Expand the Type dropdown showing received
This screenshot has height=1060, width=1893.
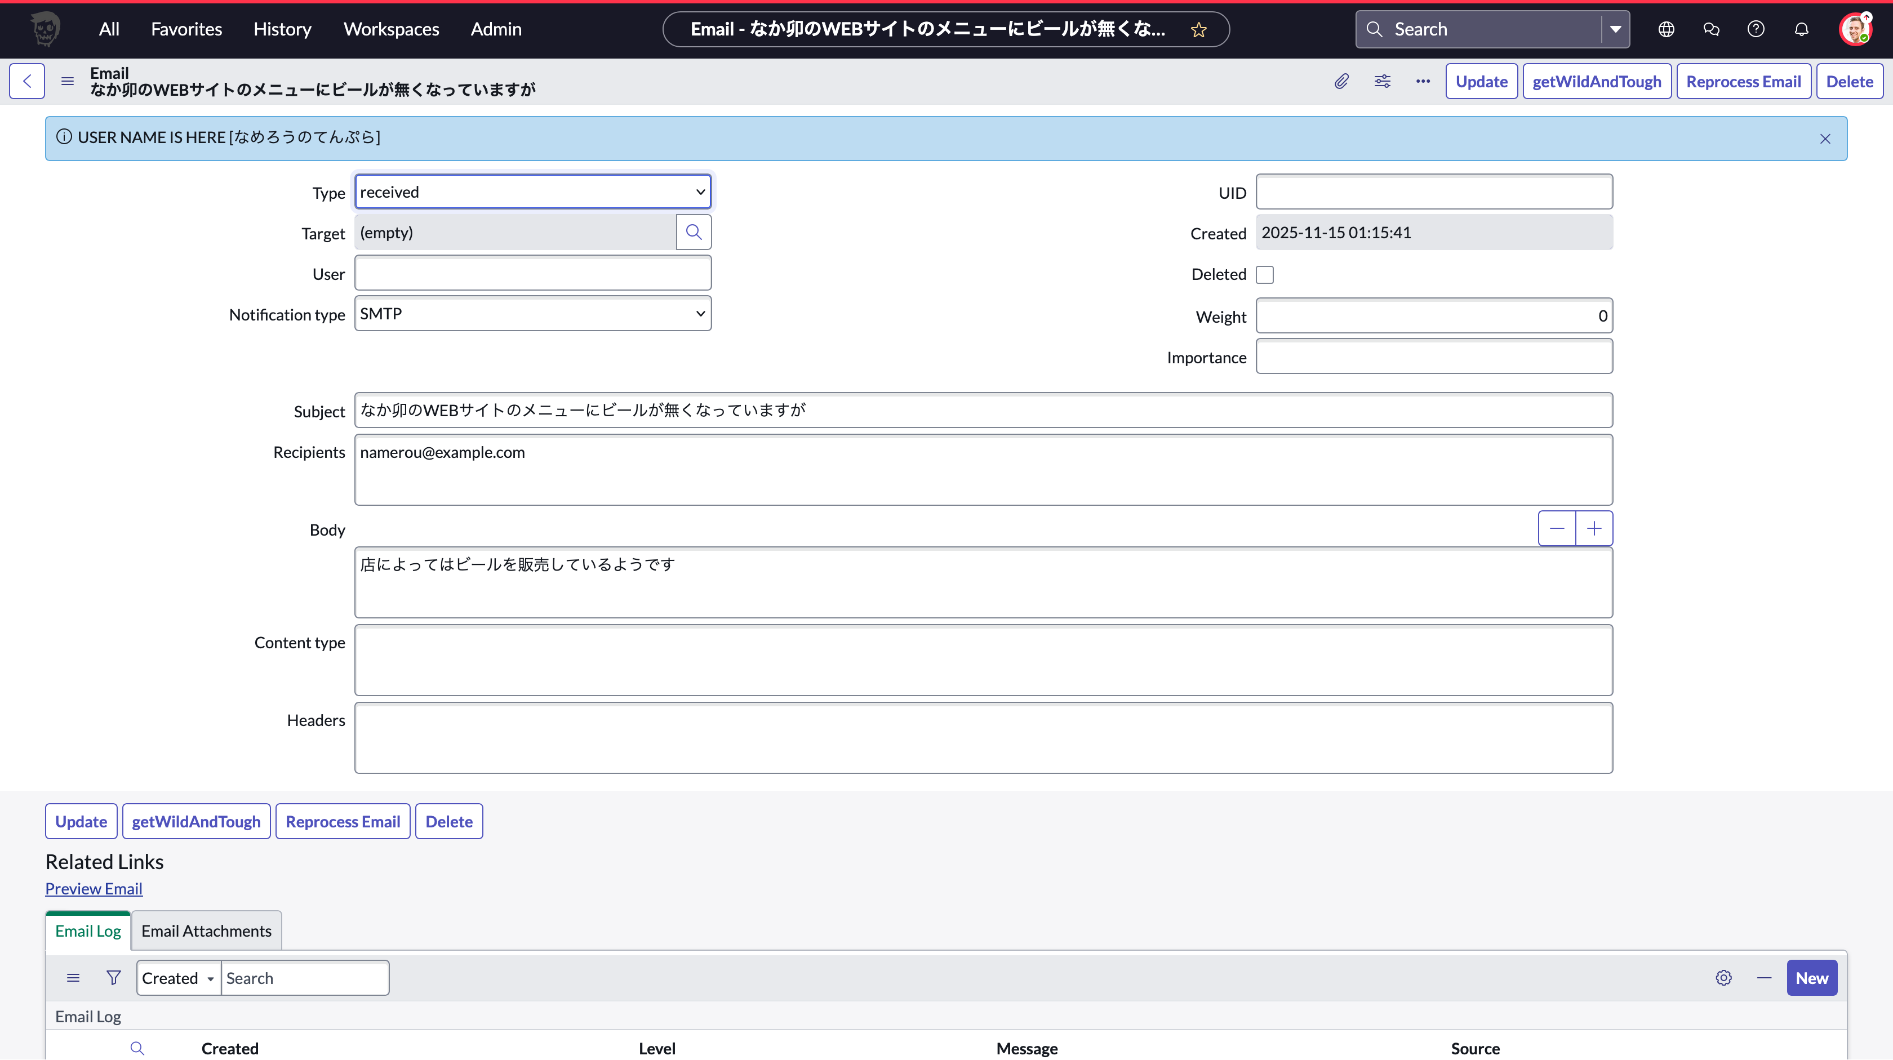[x=532, y=193]
